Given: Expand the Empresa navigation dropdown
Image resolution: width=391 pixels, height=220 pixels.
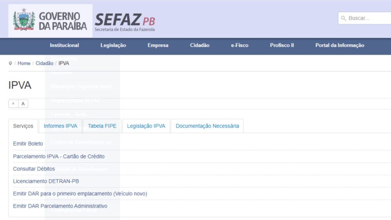Looking at the screenshot, I should [158, 45].
